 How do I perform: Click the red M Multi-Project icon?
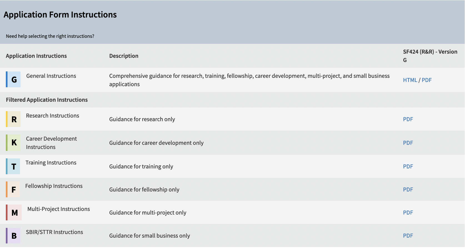pos(14,213)
